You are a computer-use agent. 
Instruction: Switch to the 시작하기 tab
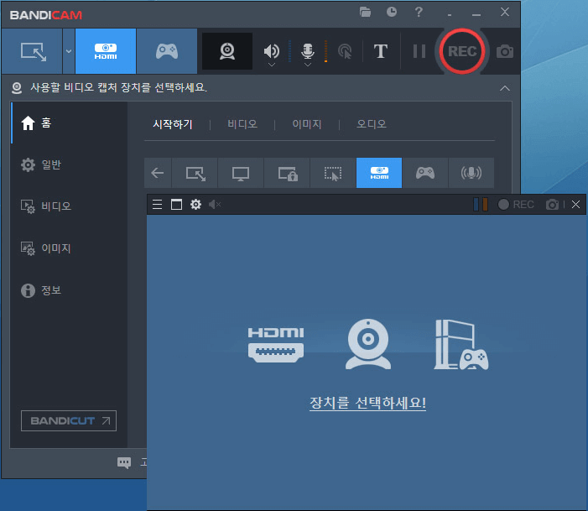(173, 124)
